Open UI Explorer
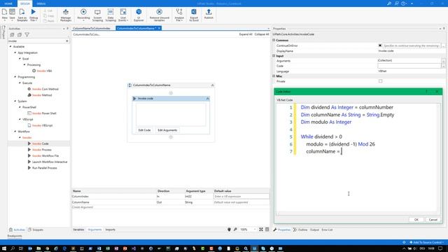The image size is (448, 252). tap(139, 15)
